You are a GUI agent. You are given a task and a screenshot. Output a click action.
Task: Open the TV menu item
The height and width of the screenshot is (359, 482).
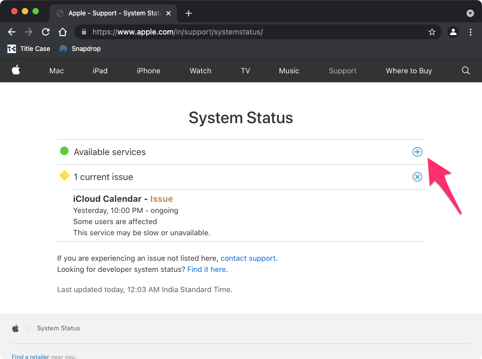point(246,71)
